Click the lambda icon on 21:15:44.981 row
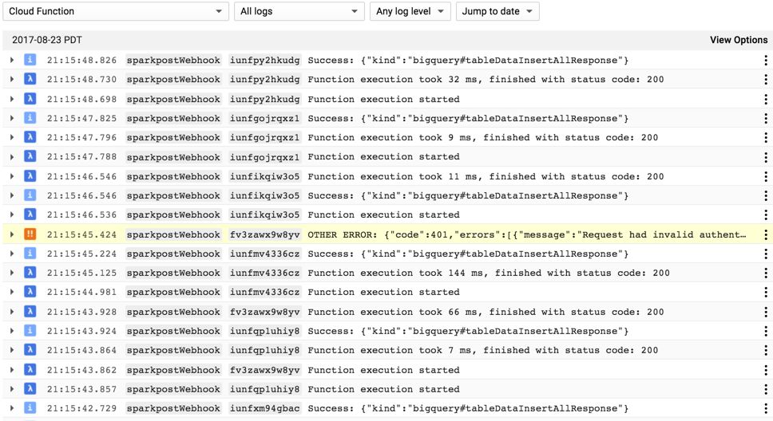This screenshot has width=773, height=421. click(30, 292)
